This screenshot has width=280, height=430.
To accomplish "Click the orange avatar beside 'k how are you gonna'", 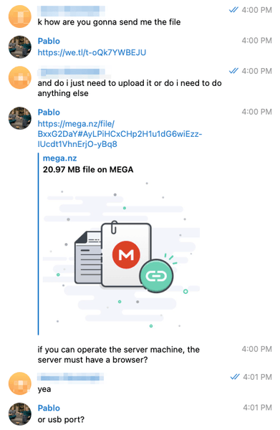I will (20, 16).
